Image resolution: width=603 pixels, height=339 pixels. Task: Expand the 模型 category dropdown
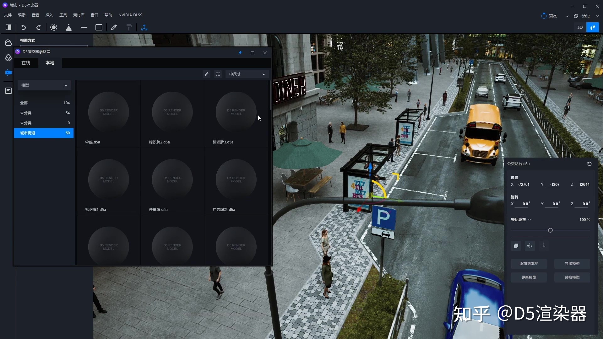click(44, 85)
